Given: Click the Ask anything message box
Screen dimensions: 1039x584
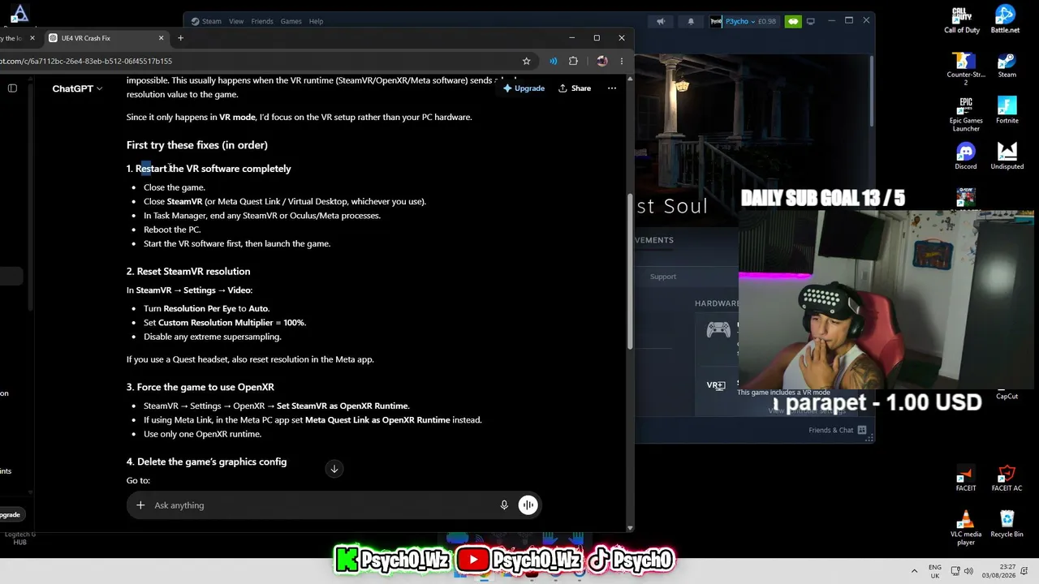Looking at the screenshot, I should pos(325,505).
